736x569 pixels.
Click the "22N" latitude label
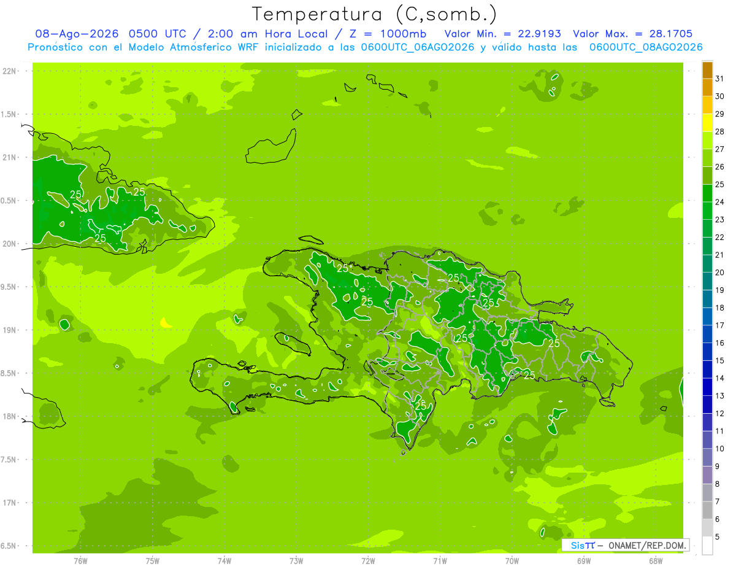click(x=9, y=71)
